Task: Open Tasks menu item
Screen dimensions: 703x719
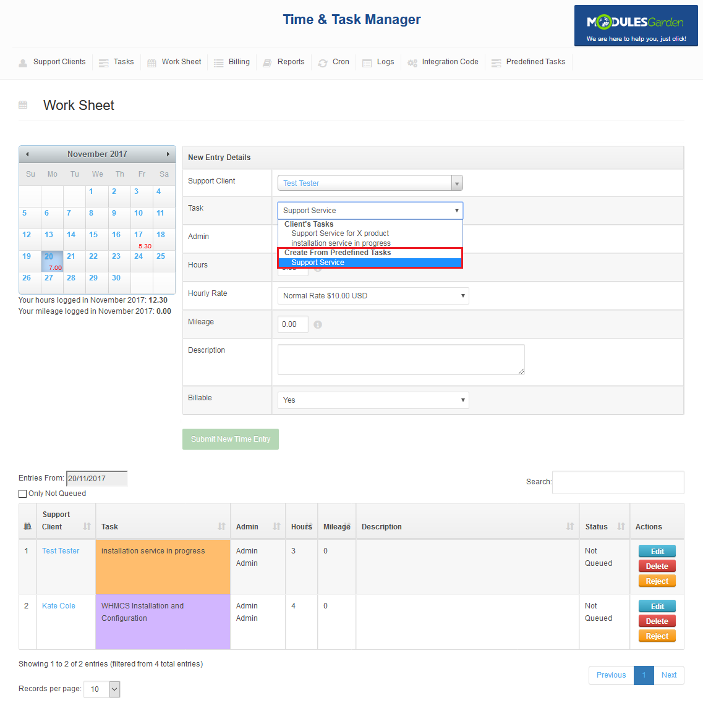Action: pyautogui.click(x=124, y=62)
